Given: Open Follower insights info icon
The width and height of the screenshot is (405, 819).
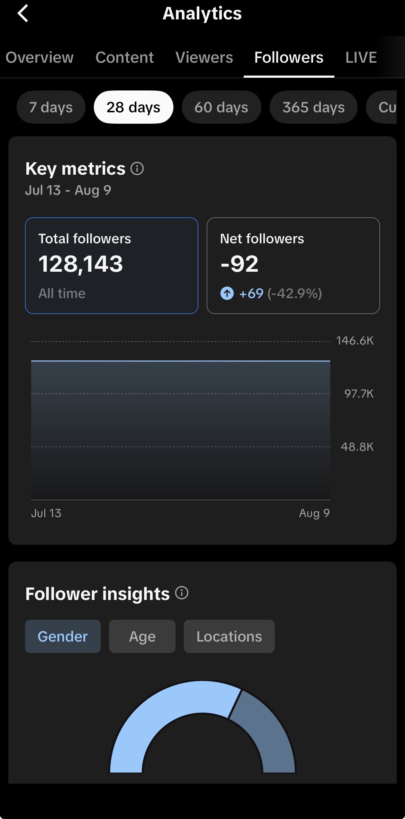Looking at the screenshot, I should pos(182,593).
